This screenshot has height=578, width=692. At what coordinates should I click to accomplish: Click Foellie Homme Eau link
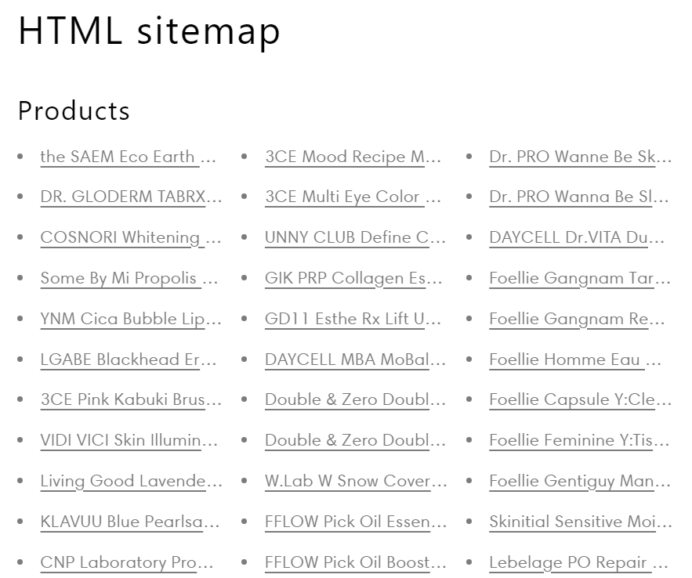click(x=575, y=359)
